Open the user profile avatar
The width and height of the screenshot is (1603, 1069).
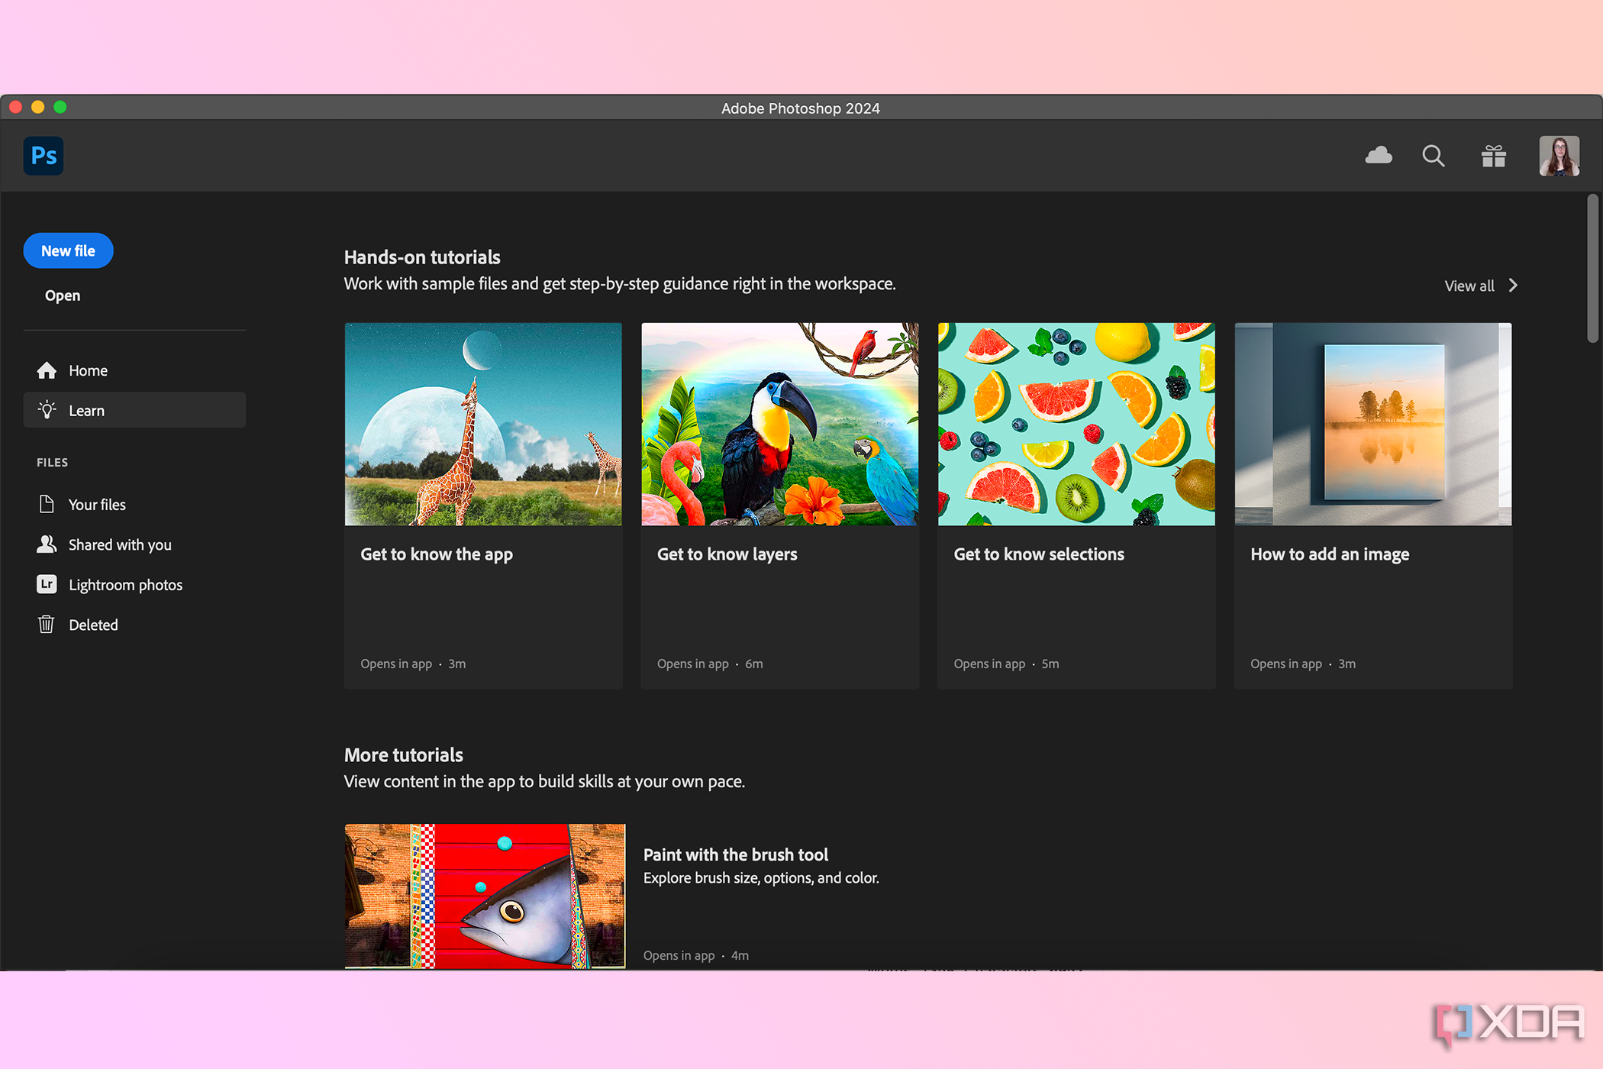click(x=1559, y=156)
